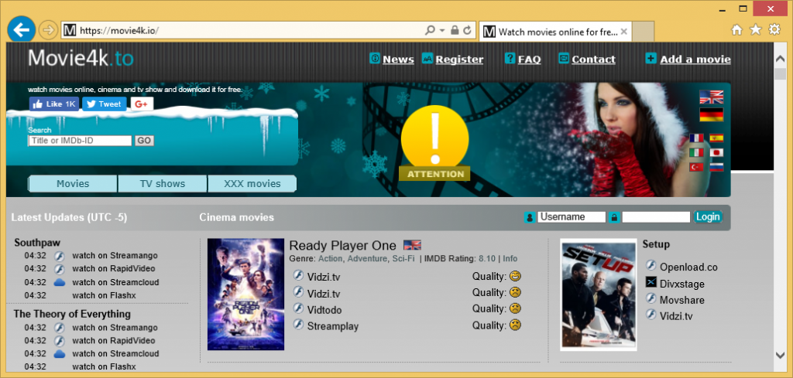Switch to the Movies tab
Screen dimensions: 793x378
(73, 184)
